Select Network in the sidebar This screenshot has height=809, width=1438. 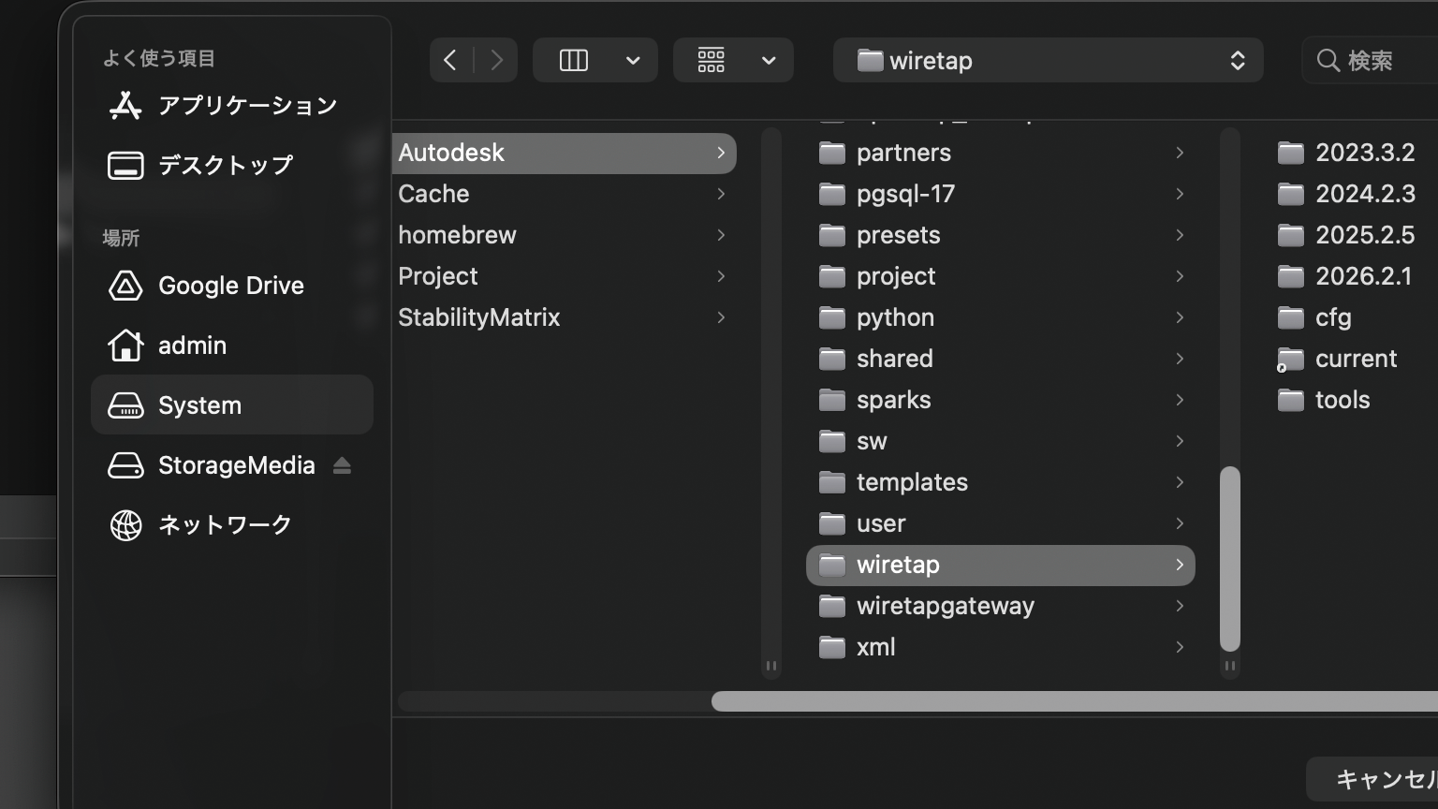coord(225,525)
